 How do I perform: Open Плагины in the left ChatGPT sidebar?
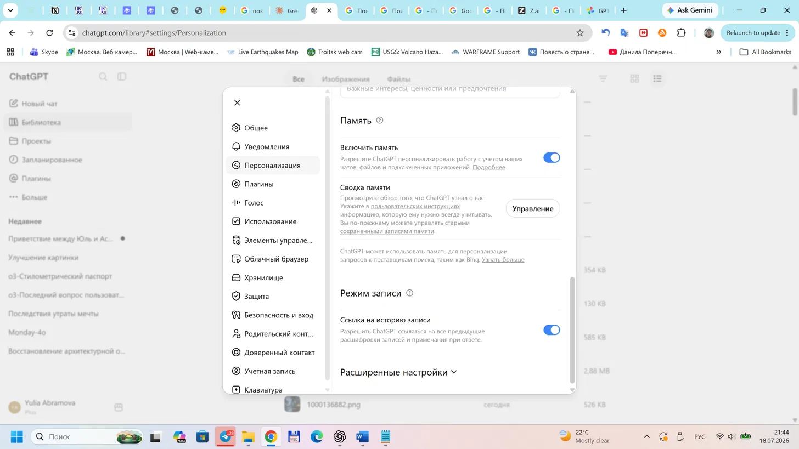(67, 178)
